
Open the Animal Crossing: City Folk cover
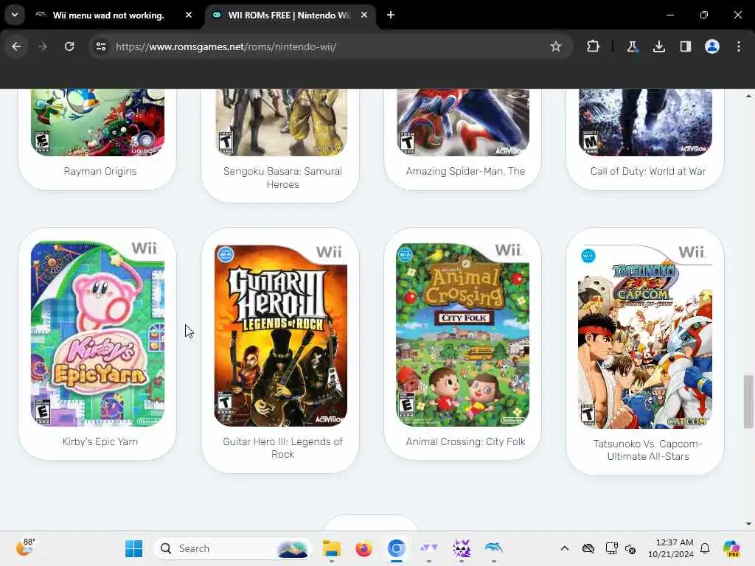pos(463,335)
